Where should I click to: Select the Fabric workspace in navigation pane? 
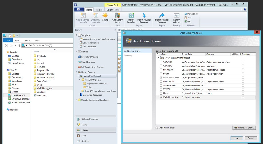[x=84, y=125]
